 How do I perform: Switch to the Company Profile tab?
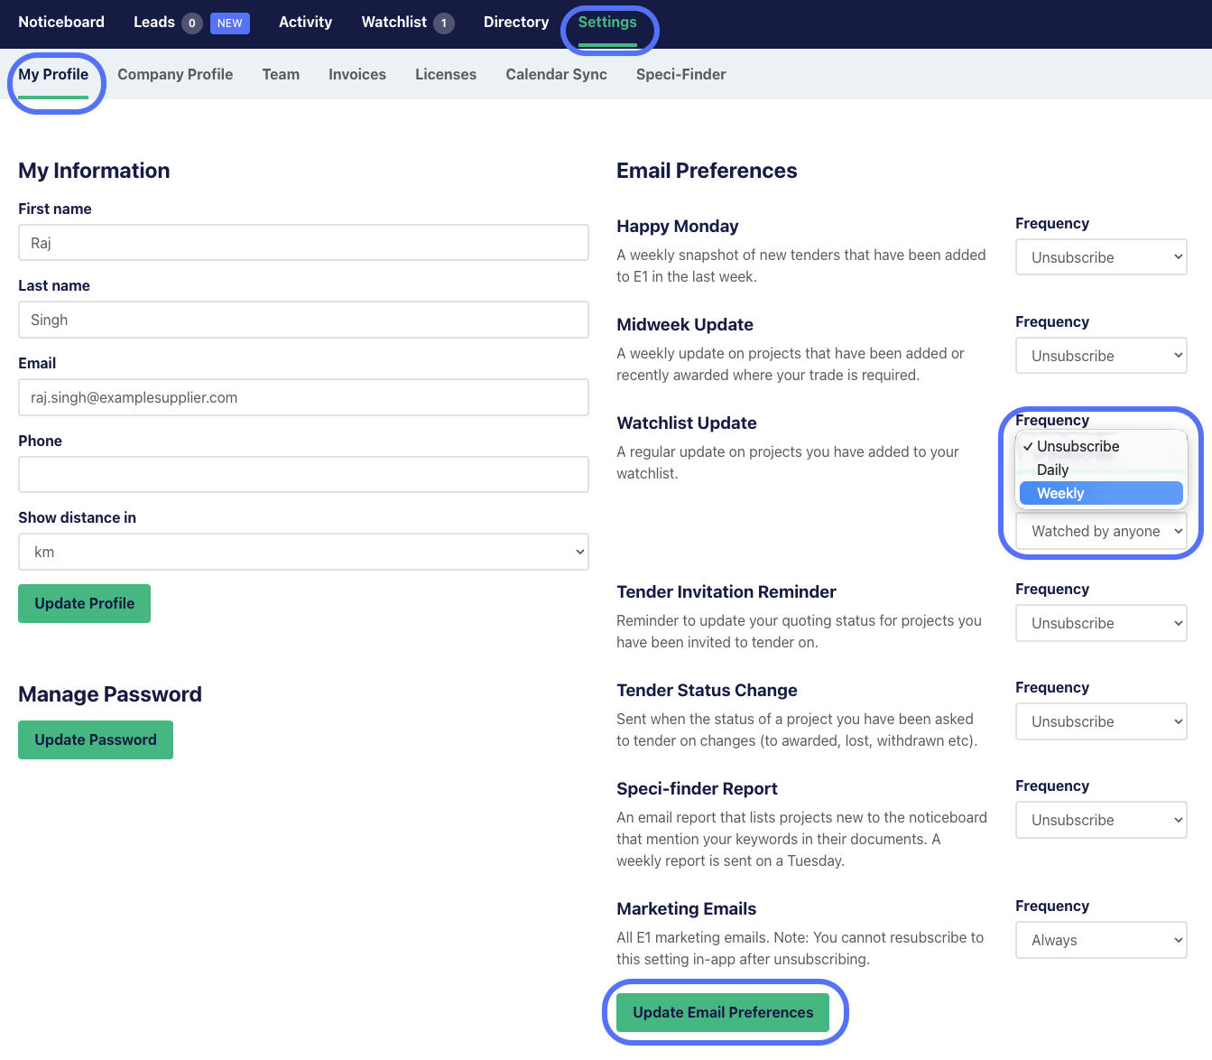pyautogui.click(x=175, y=75)
